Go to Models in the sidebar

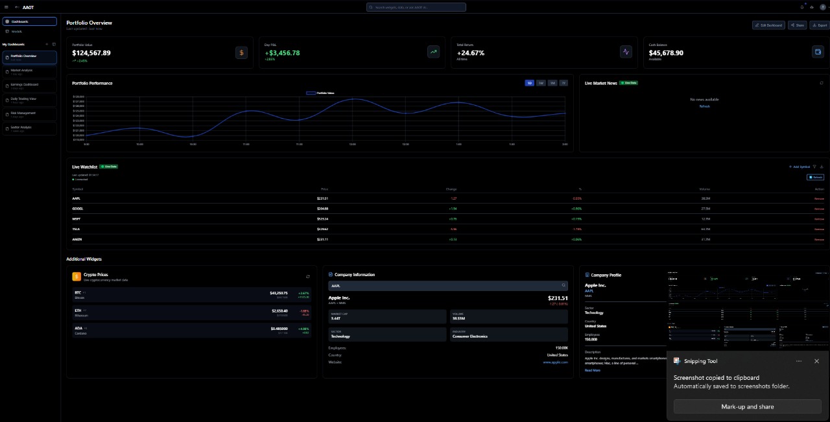point(17,31)
